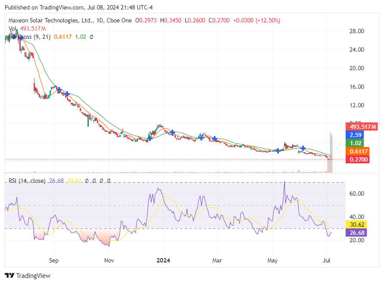Click the 2024 label on the time axis
Viewport: 384px width, 284px height.
(x=163, y=260)
